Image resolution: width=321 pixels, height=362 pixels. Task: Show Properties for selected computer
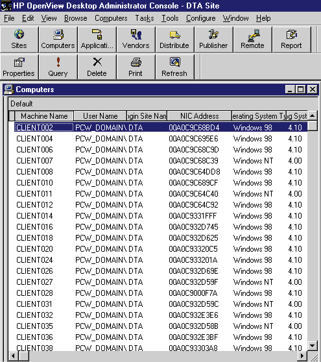tap(19, 67)
